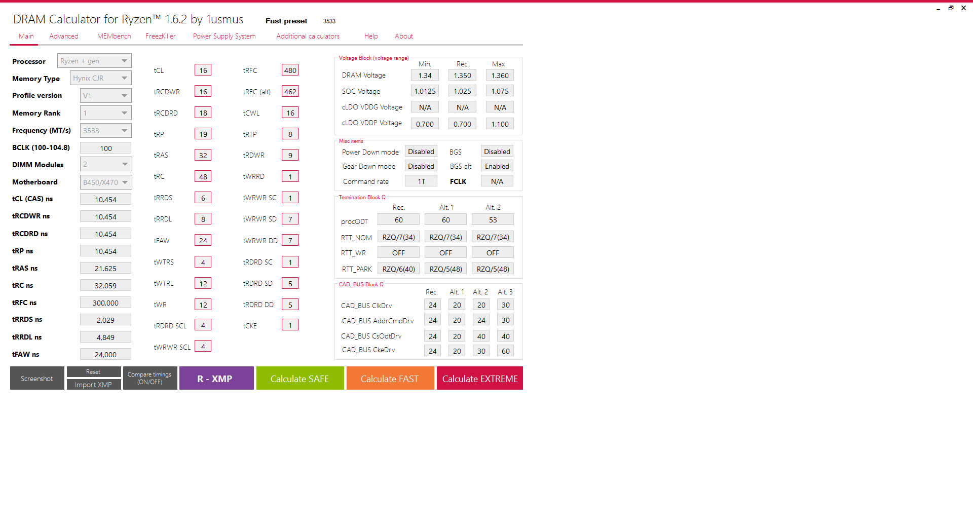Click the Import XMP button
This screenshot has width=973, height=527.
click(93, 385)
